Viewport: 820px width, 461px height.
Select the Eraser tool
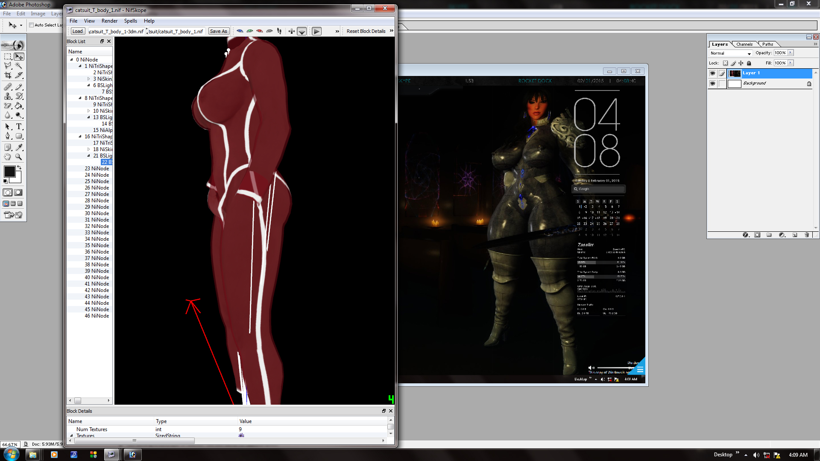[x=8, y=106]
